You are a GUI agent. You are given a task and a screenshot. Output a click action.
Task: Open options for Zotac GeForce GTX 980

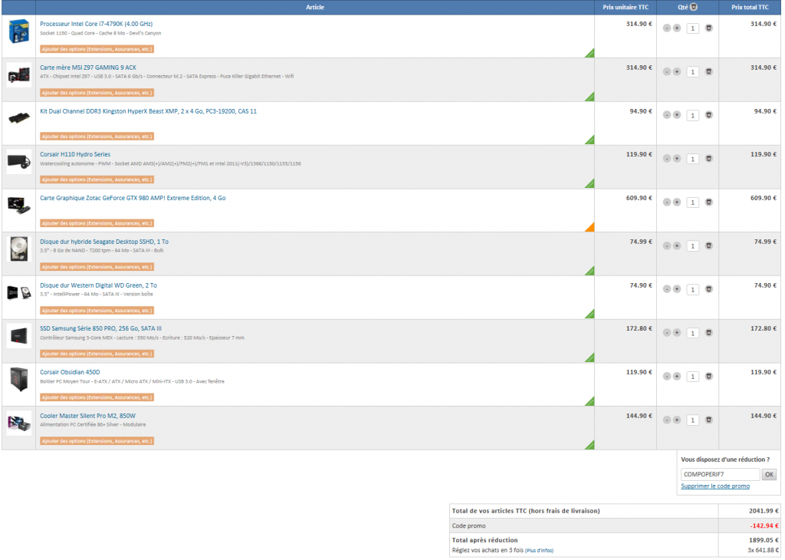point(97,223)
